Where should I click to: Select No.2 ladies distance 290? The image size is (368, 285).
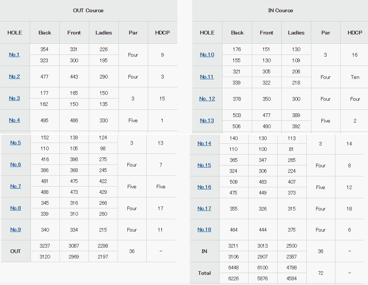tap(104, 77)
